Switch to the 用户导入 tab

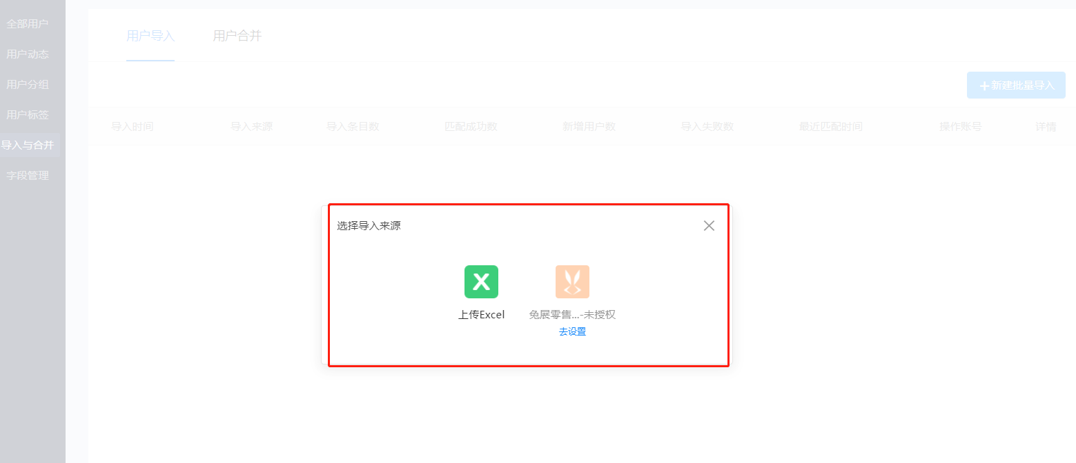(x=150, y=36)
